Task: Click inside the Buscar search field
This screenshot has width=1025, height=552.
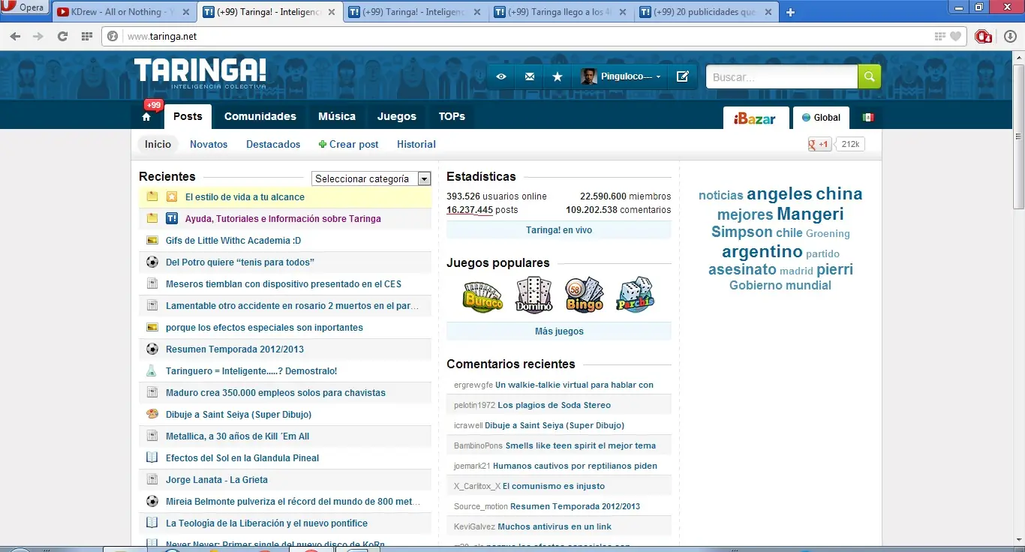Action: coord(780,76)
